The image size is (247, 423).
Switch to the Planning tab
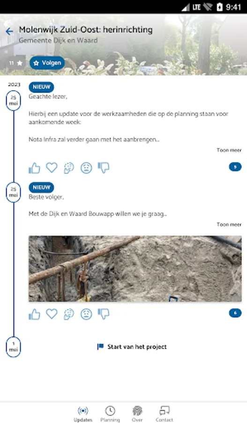110,414
